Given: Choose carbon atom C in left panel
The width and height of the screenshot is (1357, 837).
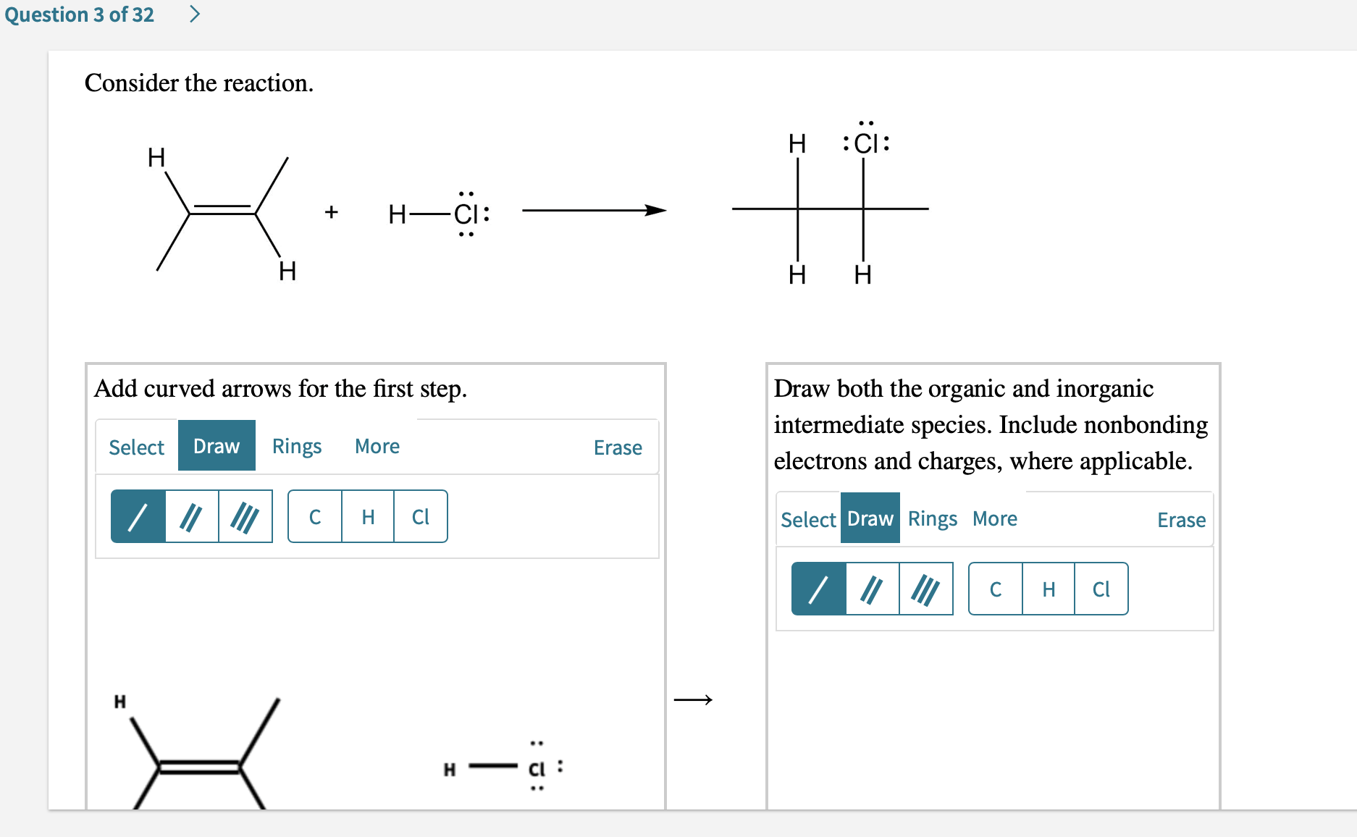Looking at the screenshot, I should 315,516.
